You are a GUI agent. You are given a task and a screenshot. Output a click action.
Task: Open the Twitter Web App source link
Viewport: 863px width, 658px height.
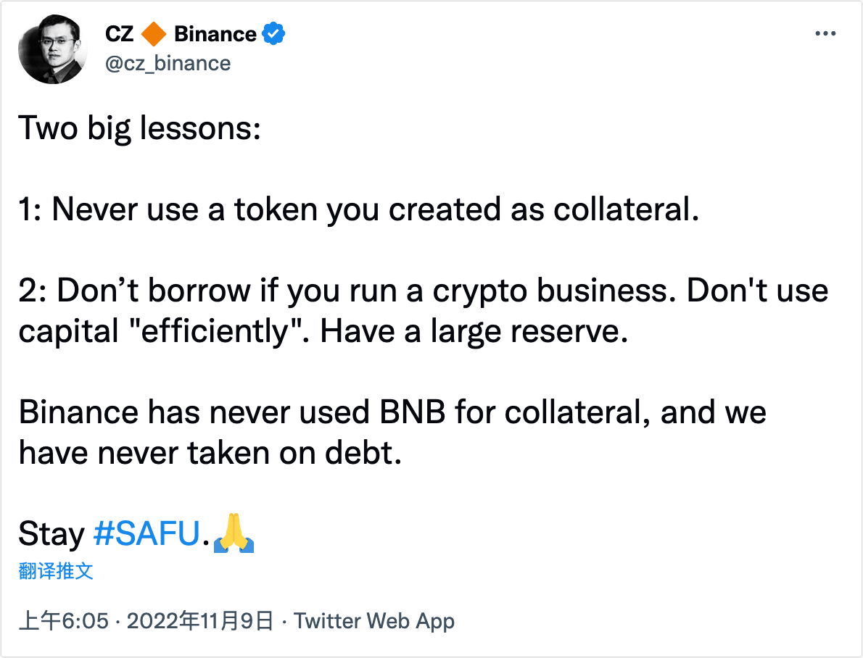coord(374,621)
